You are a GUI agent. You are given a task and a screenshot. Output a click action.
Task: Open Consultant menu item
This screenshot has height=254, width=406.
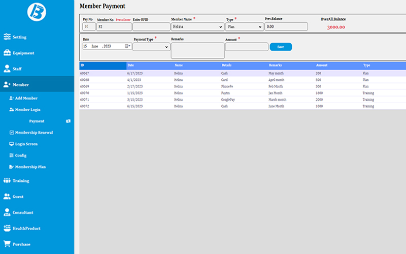(37, 212)
